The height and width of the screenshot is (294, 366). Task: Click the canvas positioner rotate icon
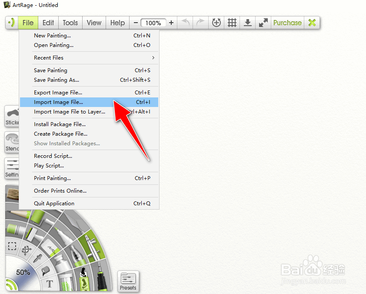pyautogui.click(x=216, y=23)
